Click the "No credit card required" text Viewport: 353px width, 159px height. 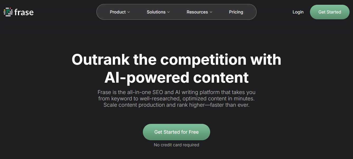click(x=176, y=145)
